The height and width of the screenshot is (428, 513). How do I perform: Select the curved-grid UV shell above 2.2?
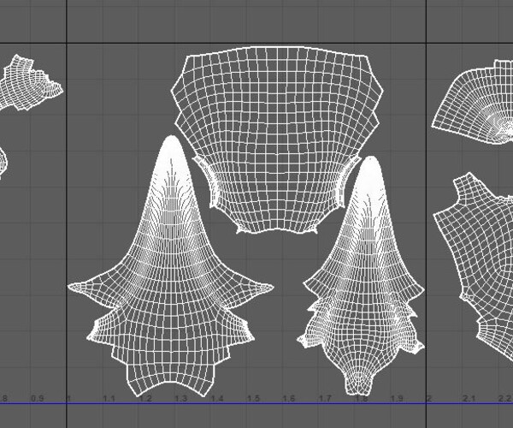[x=474, y=266]
